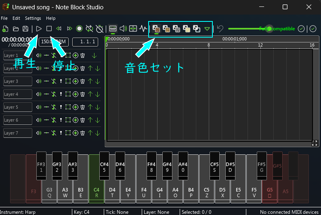Add a layer at Layer 3
Image resolution: width=321 pixels, height=215 pixels.
pyautogui.click(x=76, y=81)
